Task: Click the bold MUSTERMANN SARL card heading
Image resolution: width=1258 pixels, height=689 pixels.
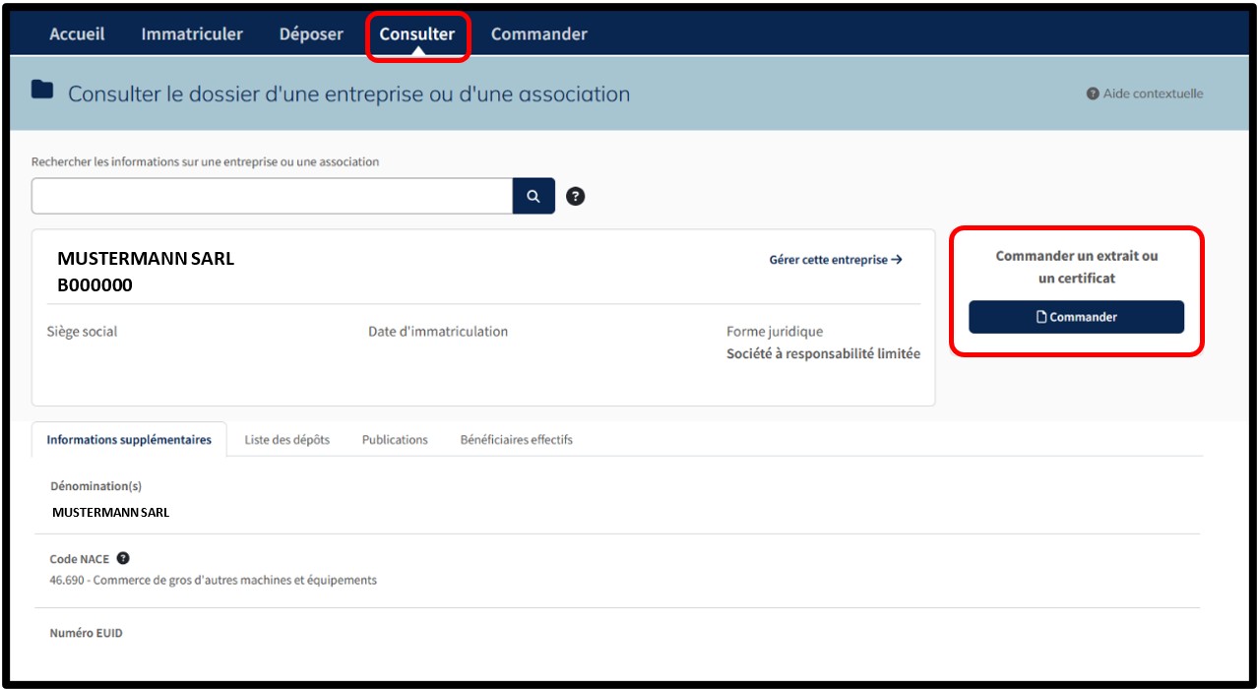Action: [146, 260]
